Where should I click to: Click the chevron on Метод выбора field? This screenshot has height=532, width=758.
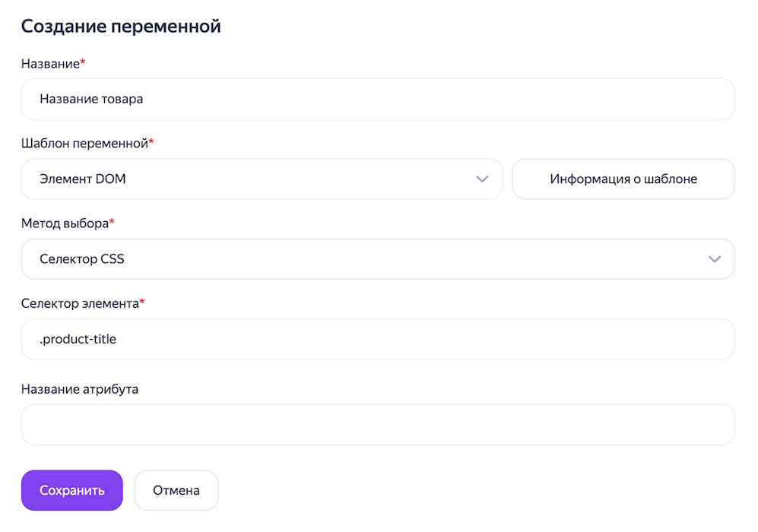coord(715,258)
